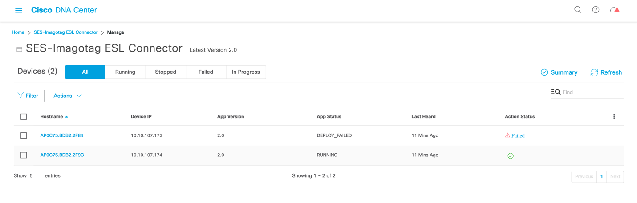Click the search magnifier icon
Image resolution: width=637 pixels, height=203 pixels.
tap(578, 10)
